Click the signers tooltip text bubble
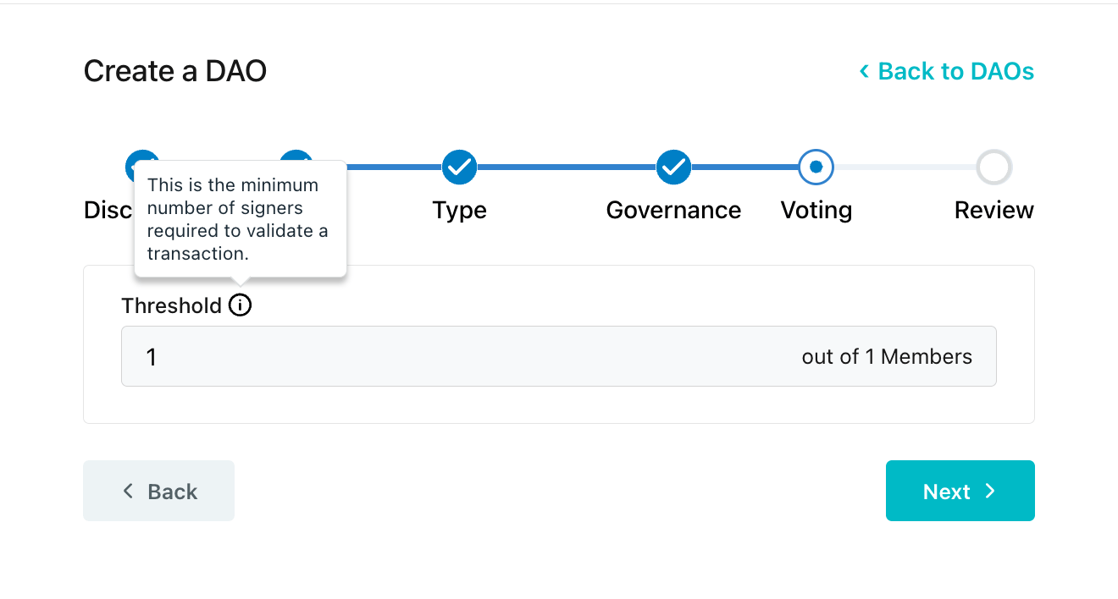The width and height of the screenshot is (1118, 599). [x=241, y=219]
